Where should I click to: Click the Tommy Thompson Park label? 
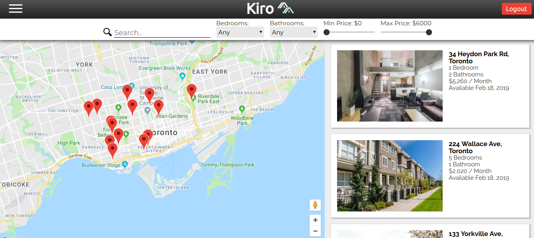[x=227, y=165]
